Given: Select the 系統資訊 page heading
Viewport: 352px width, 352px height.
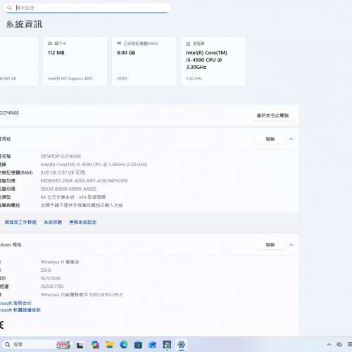Looking at the screenshot, I should (24, 25).
